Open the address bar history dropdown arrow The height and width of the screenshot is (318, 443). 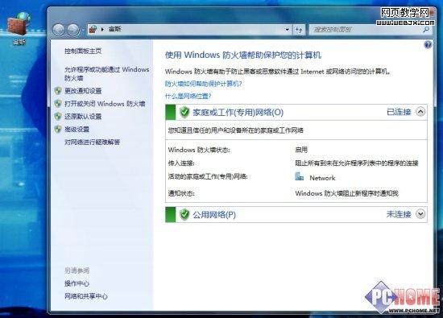287,29
